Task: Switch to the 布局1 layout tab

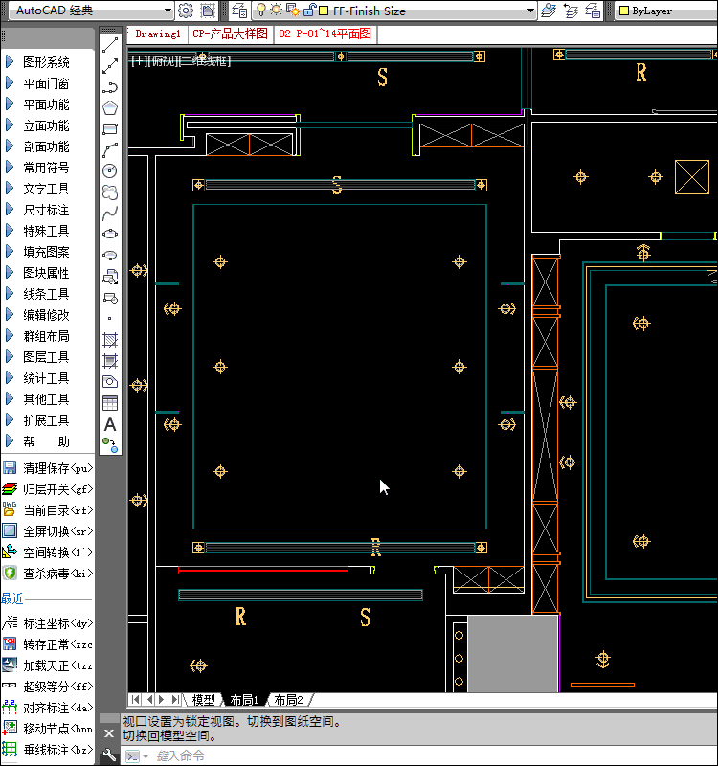Action: pos(244,700)
